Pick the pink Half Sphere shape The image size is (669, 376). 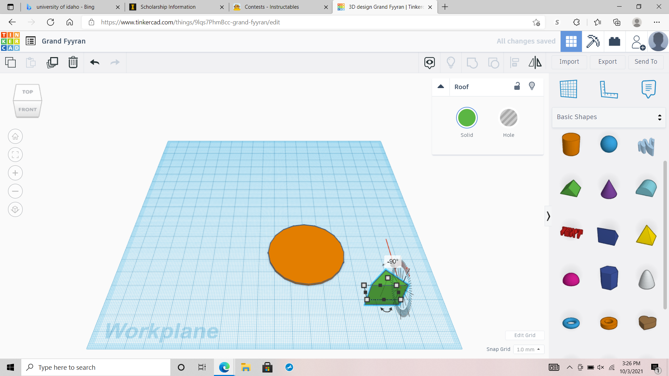571,279
